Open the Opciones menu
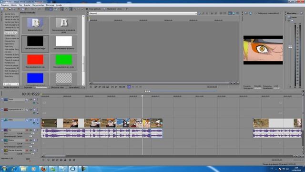The width and height of the screenshot is (305, 172). (x=50, y=5)
